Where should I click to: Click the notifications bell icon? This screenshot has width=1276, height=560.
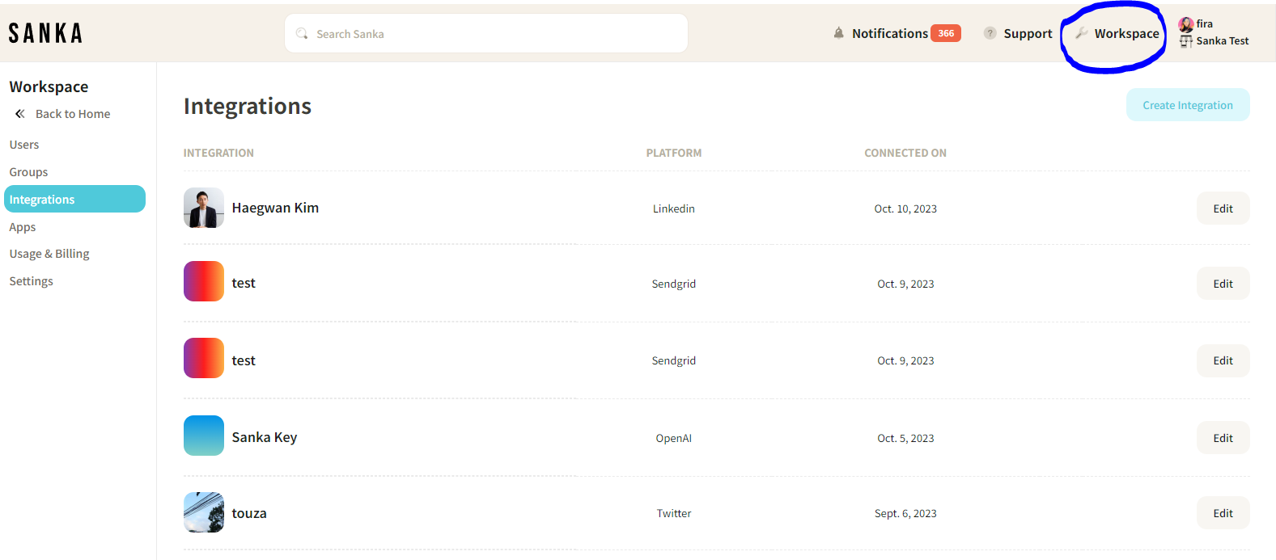838,33
